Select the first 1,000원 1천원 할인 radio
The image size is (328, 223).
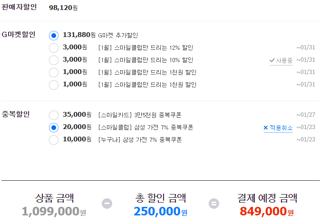point(54,73)
